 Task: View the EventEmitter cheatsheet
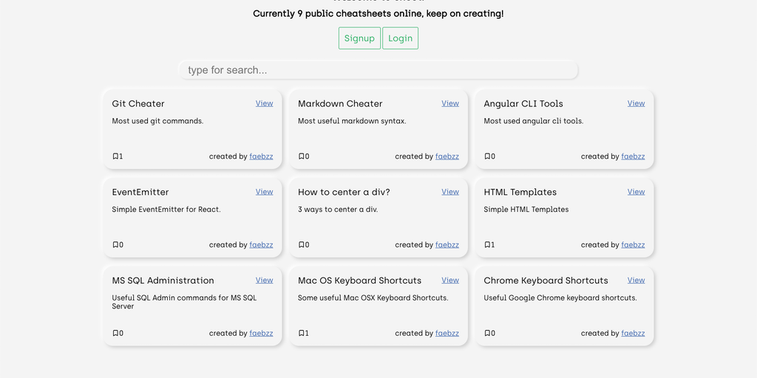coord(264,192)
